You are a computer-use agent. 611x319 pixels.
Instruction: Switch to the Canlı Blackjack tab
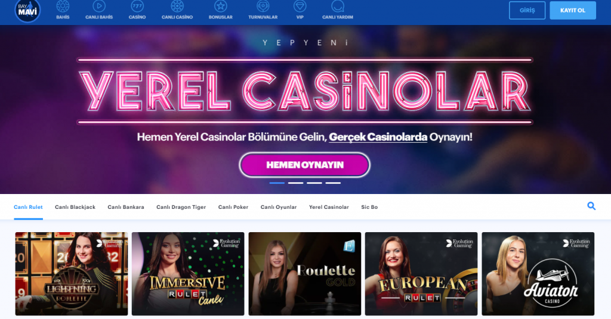pyautogui.click(x=75, y=207)
